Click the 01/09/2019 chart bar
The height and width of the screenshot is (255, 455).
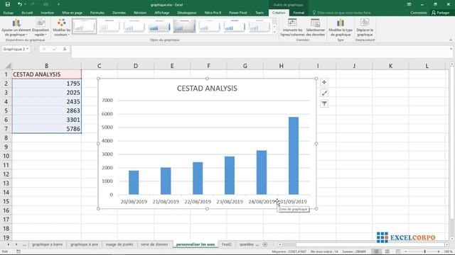(x=294, y=156)
